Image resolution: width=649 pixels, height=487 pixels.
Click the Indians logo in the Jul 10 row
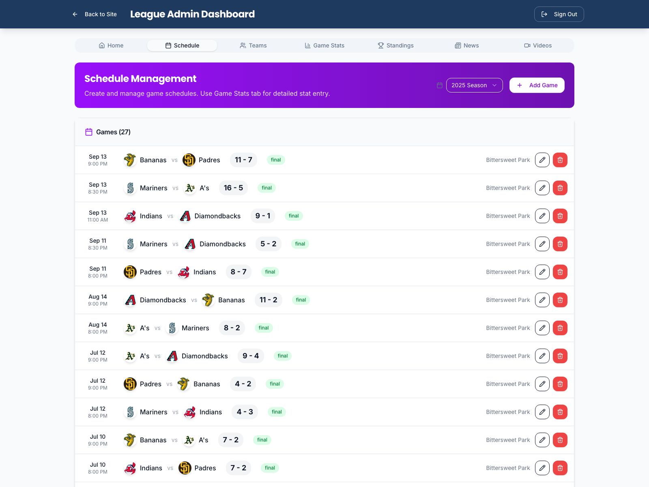(130, 468)
